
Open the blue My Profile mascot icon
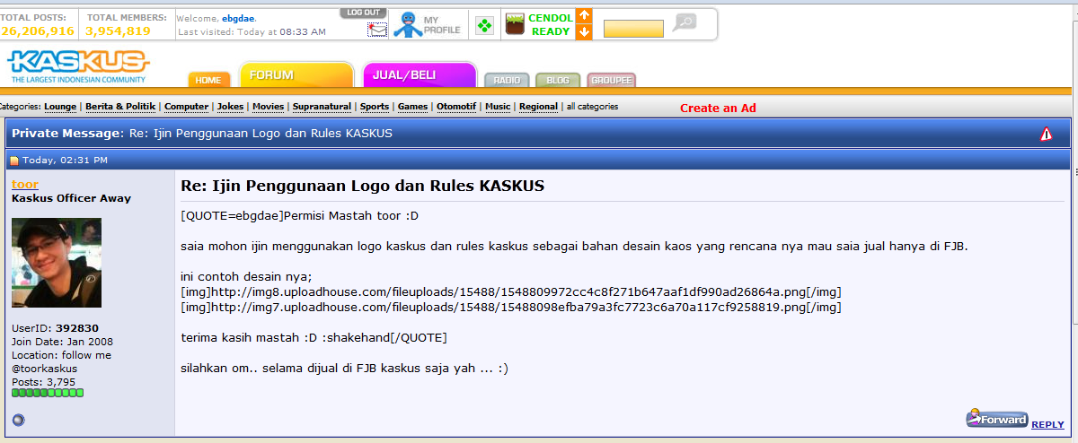[x=409, y=24]
